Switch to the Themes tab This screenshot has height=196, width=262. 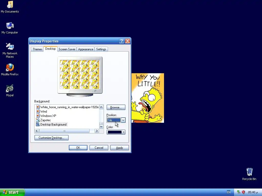coord(37,49)
